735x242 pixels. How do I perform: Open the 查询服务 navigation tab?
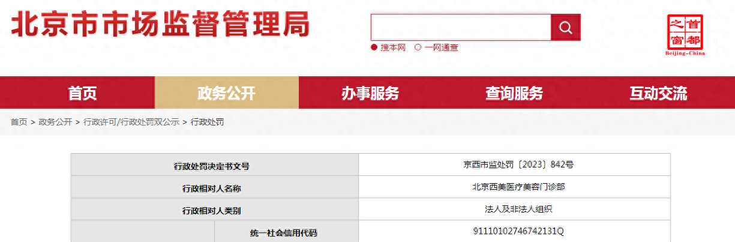click(514, 93)
